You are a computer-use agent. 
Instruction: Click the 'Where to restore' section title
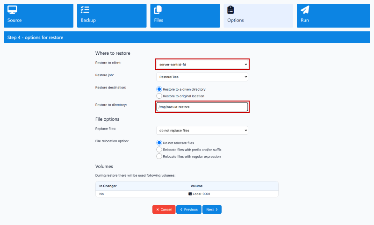click(113, 53)
